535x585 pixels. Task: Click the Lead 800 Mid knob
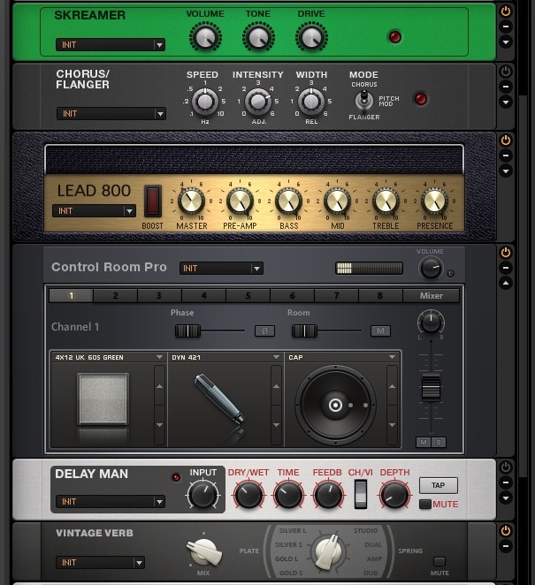(337, 201)
